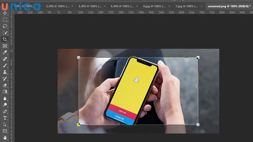This screenshot has height=142, width=253.
Task: Select the Pen tool
Action: click(x=5, y=112)
